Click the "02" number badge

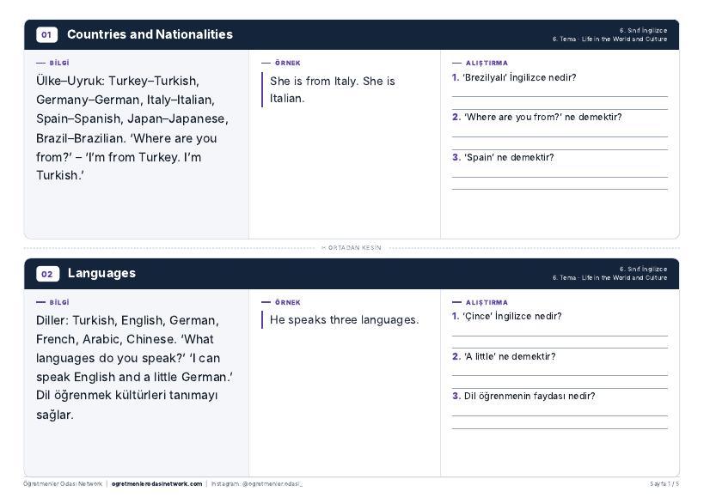(47, 274)
